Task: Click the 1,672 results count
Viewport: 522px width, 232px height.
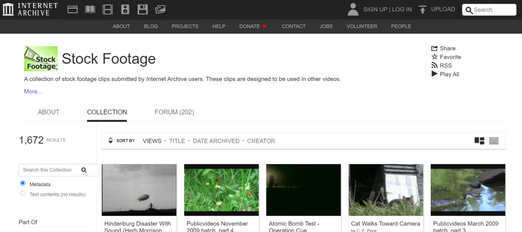Action: [31, 140]
